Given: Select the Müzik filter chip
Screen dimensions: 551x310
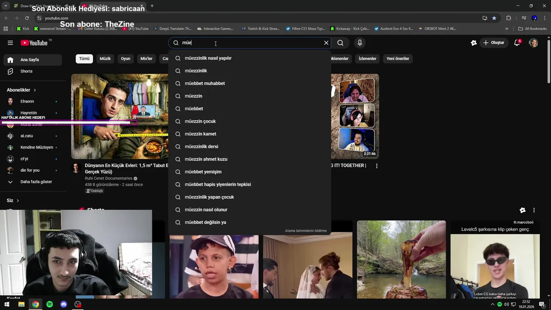Looking at the screenshot, I should tap(105, 59).
